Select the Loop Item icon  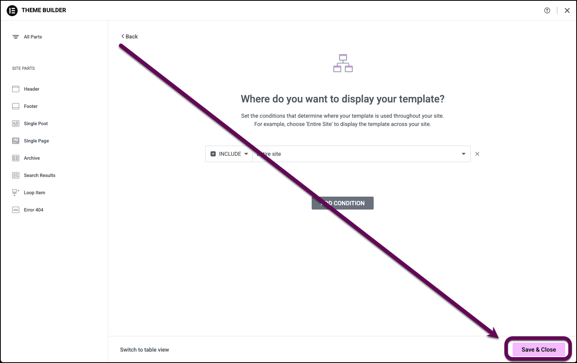point(15,192)
